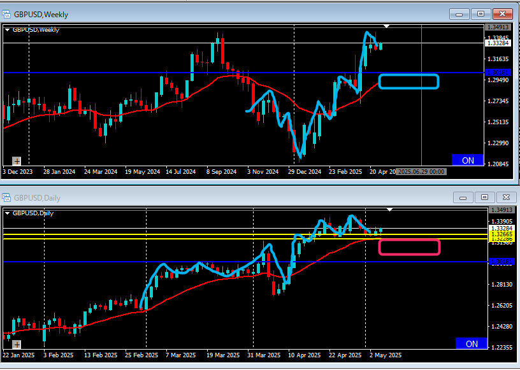Click the yellow 1.32665 price label on Daily
The height and width of the screenshot is (370, 520).
coord(502,234)
